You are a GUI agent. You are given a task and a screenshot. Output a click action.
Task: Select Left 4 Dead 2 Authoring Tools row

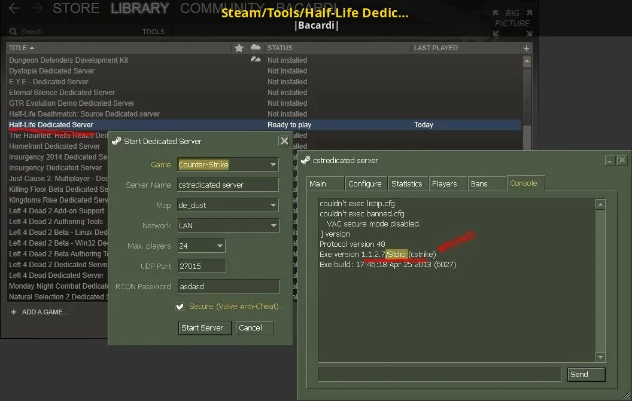56,222
